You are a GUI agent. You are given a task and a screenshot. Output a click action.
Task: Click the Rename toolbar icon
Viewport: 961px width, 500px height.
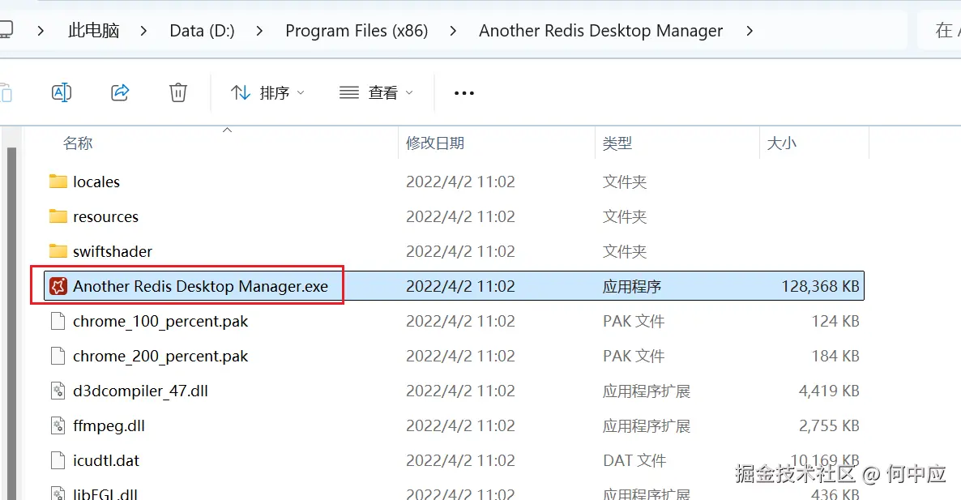tap(62, 92)
